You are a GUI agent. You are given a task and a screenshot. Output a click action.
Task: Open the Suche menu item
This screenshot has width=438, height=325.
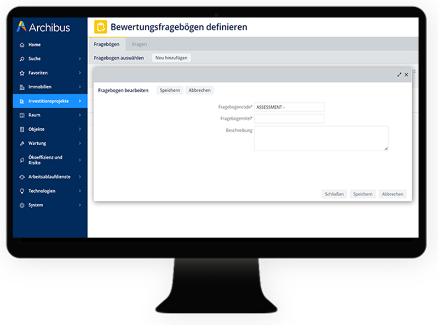click(x=50, y=59)
